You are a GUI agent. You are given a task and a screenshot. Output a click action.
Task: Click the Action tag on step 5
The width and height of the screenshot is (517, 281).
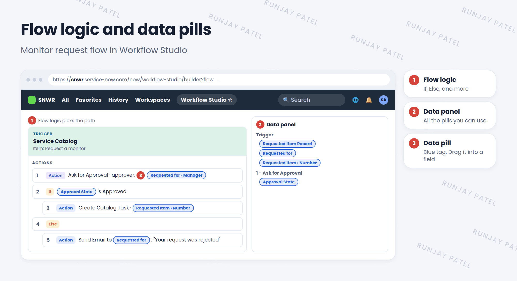point(66,240)
